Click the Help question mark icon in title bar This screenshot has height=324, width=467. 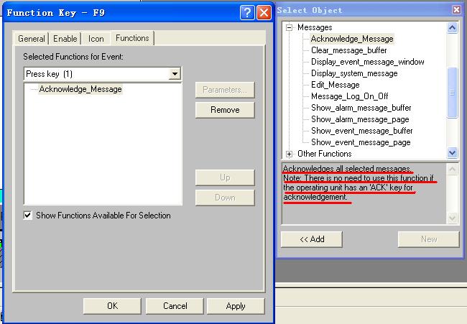247,12
